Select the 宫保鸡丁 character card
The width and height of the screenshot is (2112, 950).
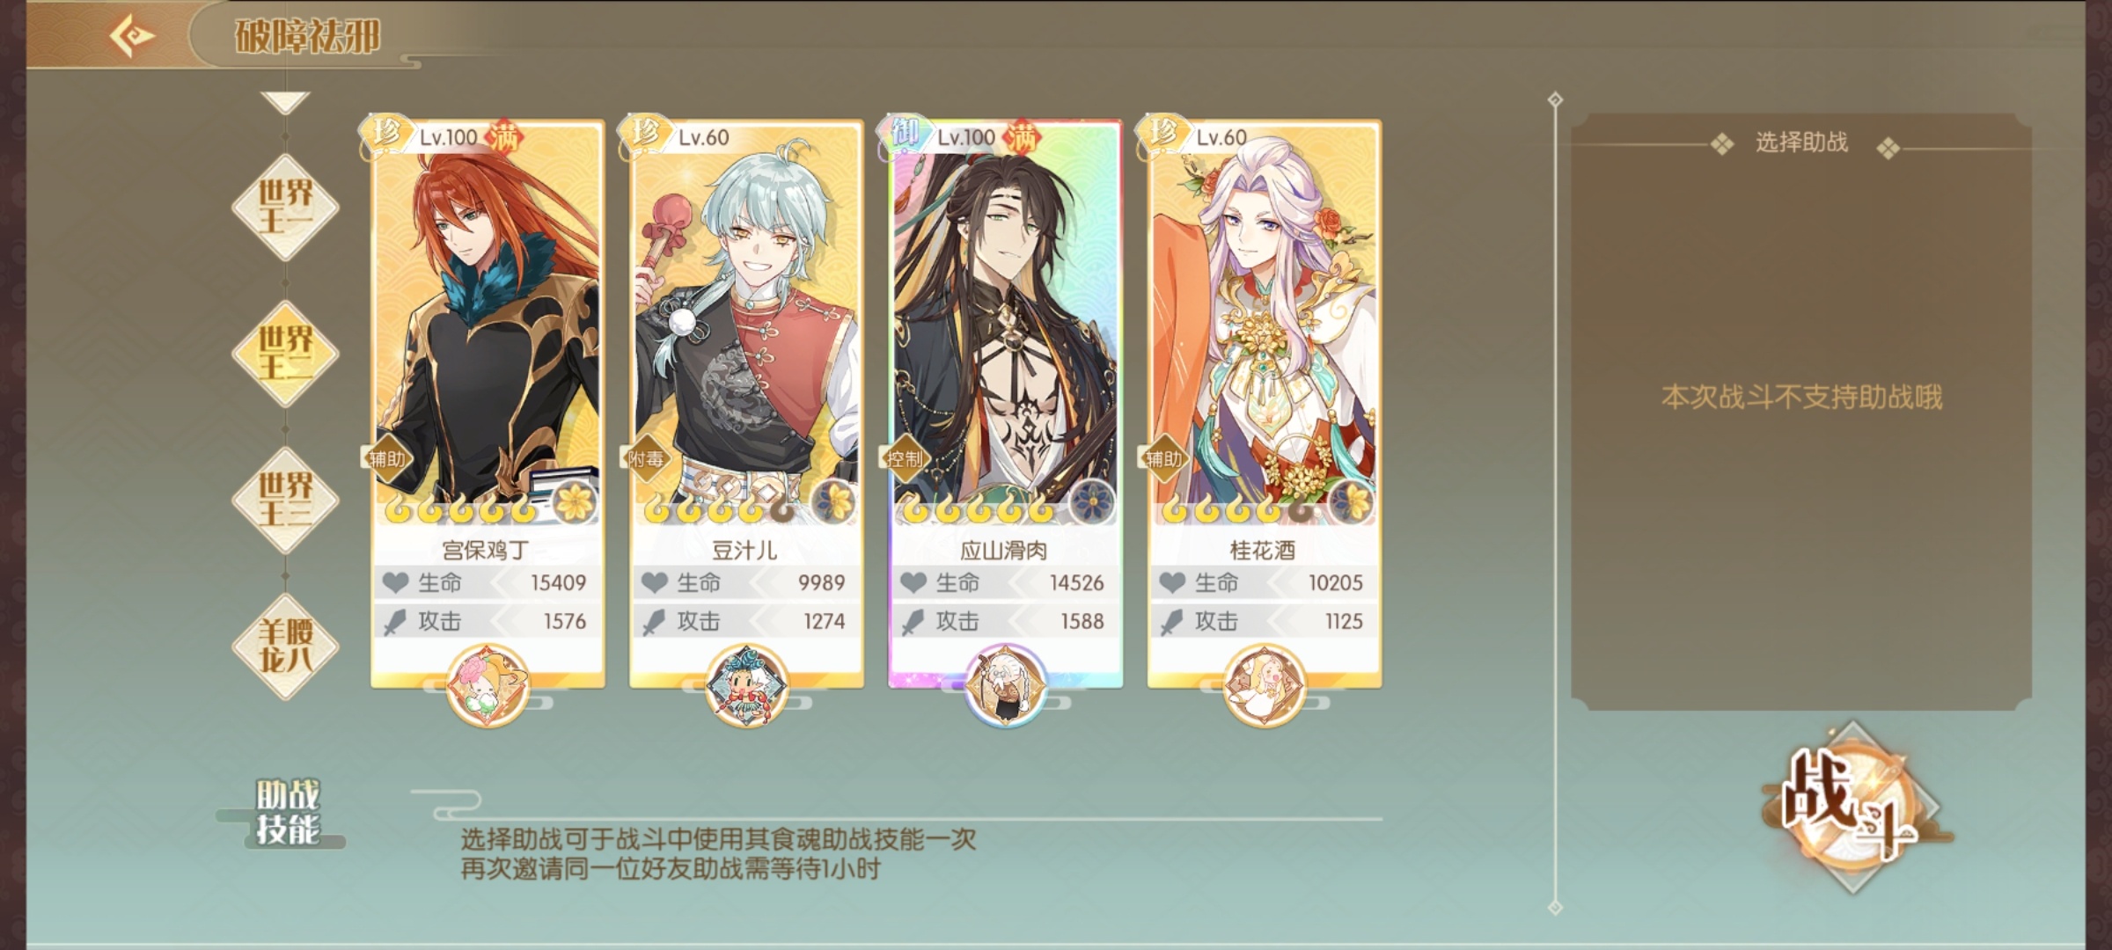487,403
